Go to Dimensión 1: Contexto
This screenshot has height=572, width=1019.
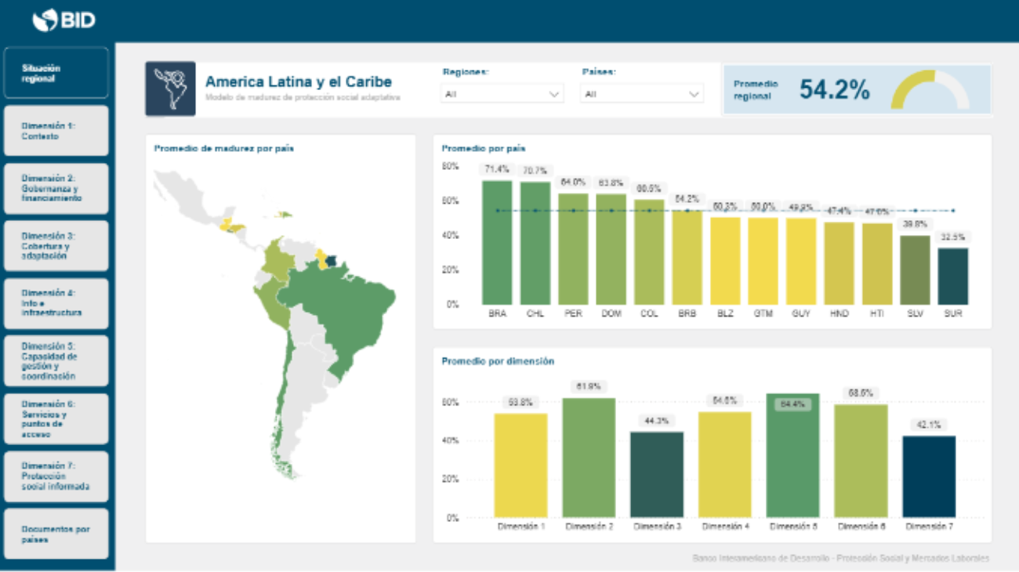tap(56, 131)
